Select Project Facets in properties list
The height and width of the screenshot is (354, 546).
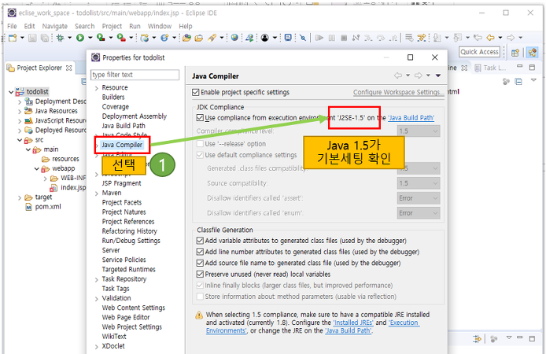click(x=121, y=202)
